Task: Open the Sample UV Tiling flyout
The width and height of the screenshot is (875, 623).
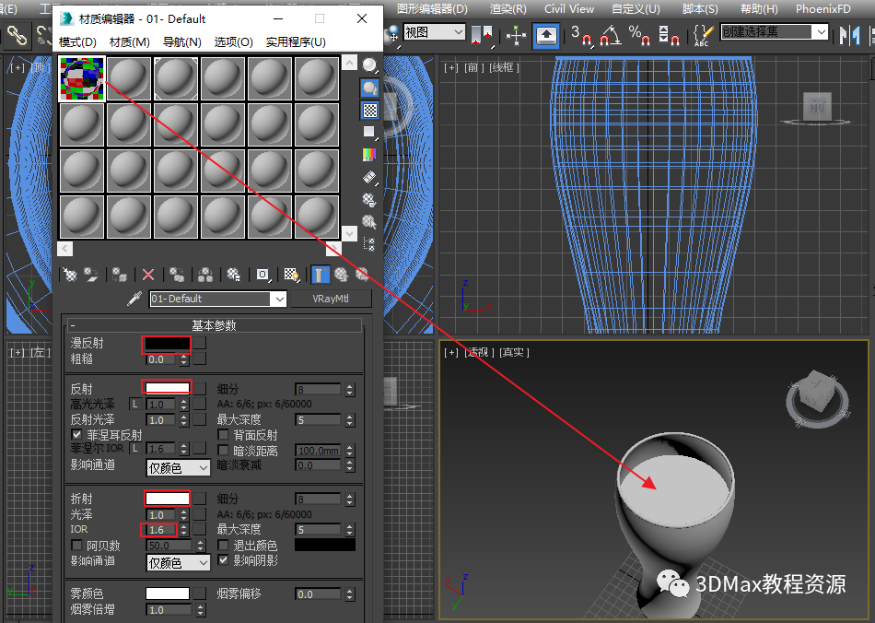Action: click(x=369, y=133)
